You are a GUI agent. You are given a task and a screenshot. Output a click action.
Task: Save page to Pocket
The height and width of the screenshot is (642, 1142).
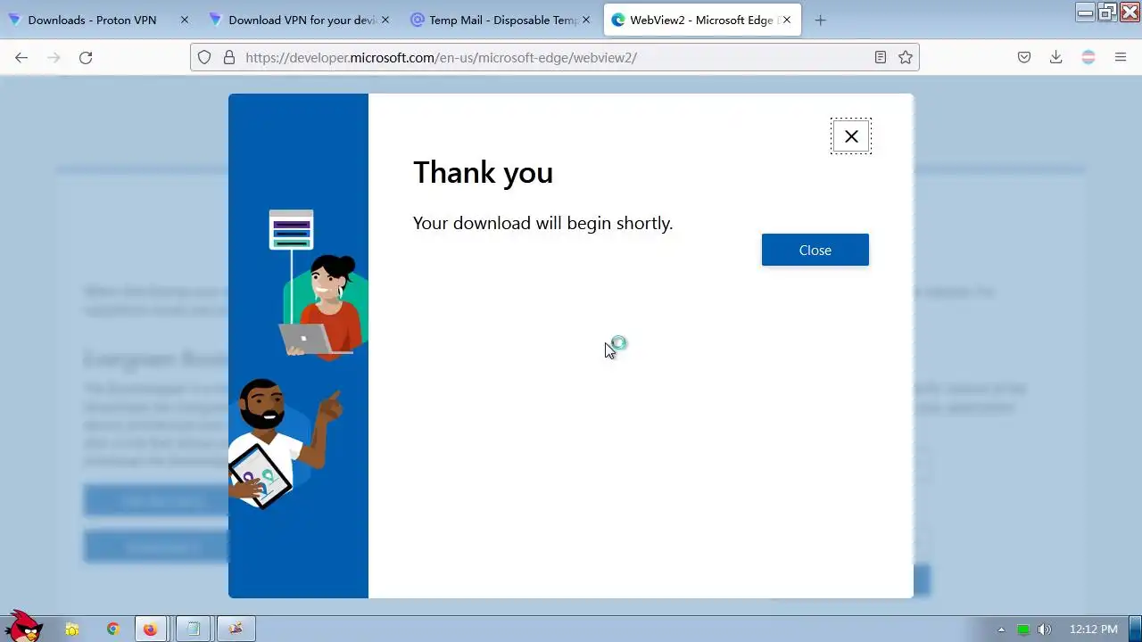pos(1024,57)
